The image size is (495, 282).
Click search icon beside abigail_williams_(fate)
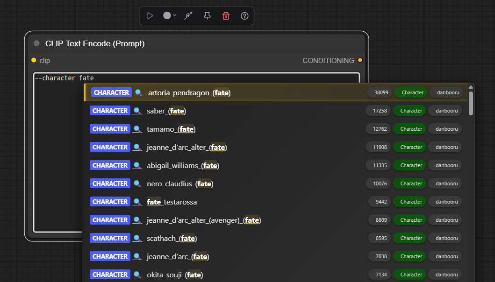tap(137, 165)
